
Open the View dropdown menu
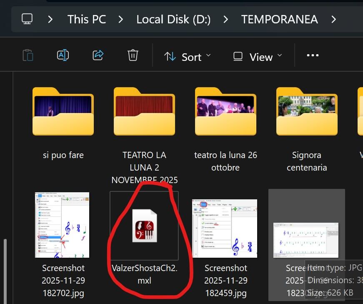[x=257, y=57]
